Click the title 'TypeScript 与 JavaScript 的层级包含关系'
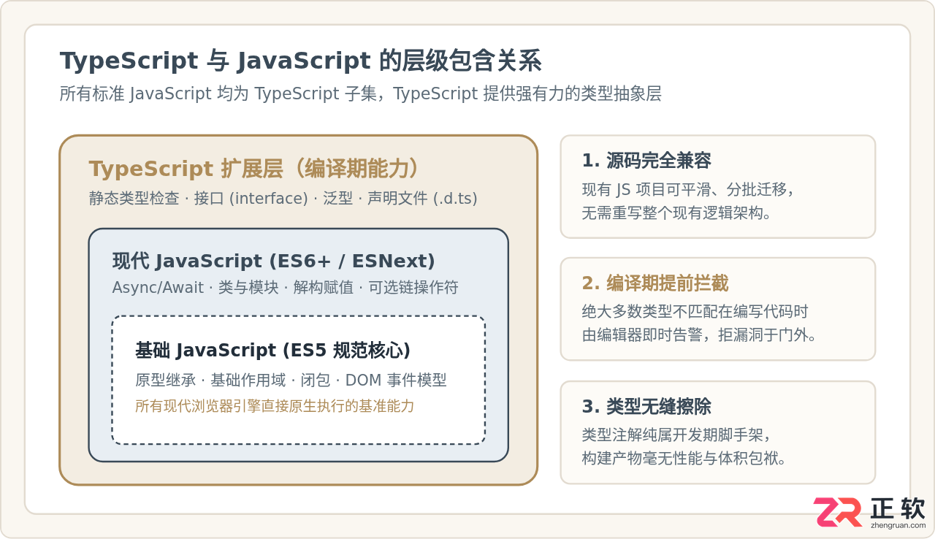The height and width of the screenshot is (539, 935). pos(300,61)
